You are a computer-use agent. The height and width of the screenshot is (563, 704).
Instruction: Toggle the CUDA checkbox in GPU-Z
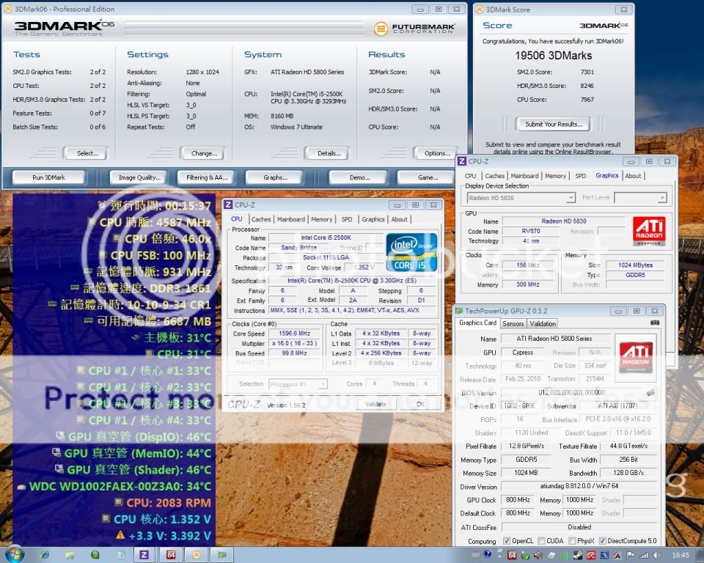(540, 541)
